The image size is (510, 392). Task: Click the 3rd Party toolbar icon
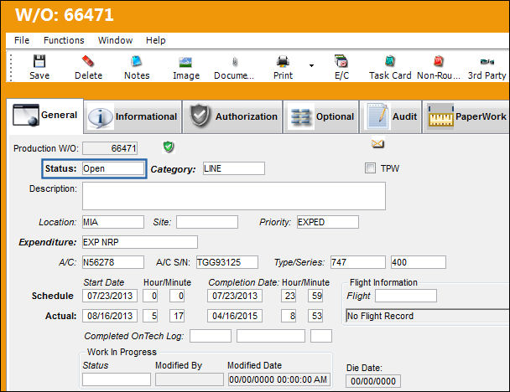click(x=487, y=61)
